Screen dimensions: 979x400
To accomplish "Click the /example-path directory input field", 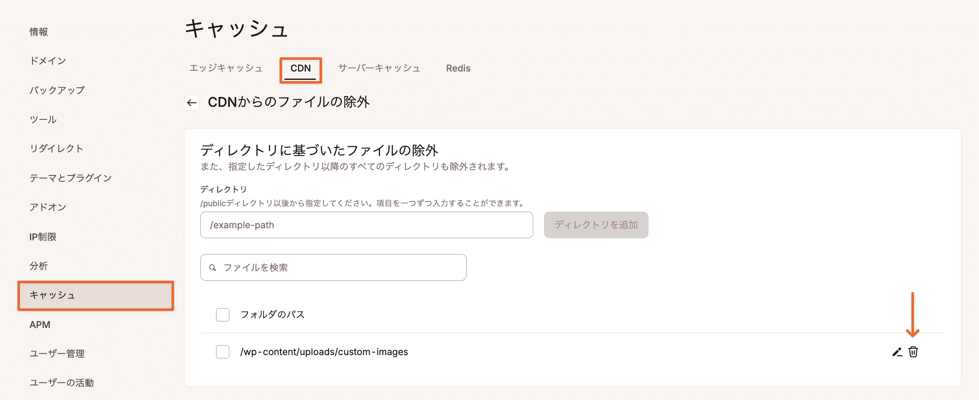I will 366,225.
